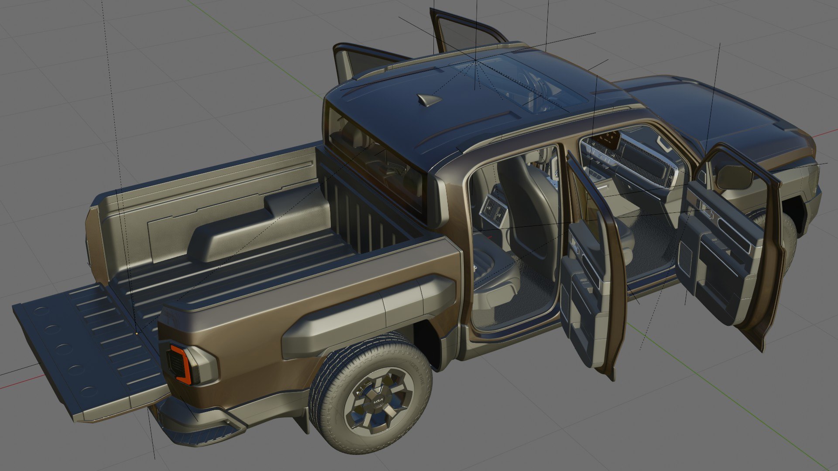Screen dimensions: 838x471
Task: Select the side mirror on open front door
Action: pyautogui.click(x=735, y=177)
